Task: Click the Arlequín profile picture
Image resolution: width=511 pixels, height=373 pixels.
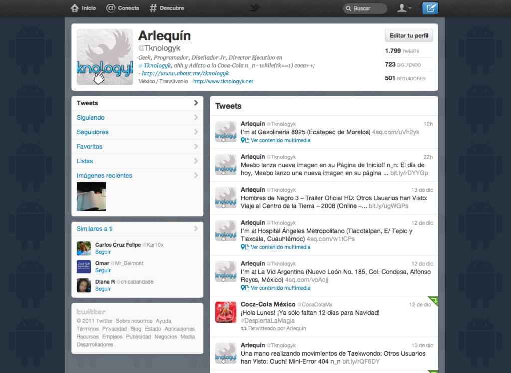Action: tap(105, 57)
